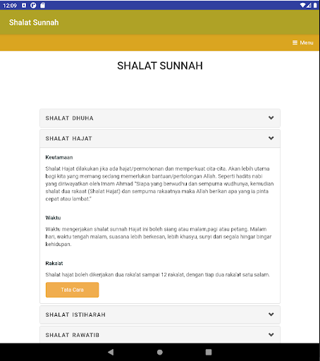Expand the Shalat Dhuha chevron

point(271,118)
